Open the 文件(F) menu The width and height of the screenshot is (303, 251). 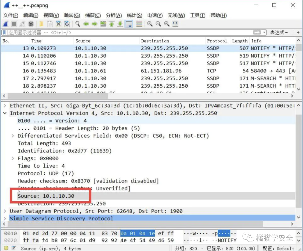(11, 15)
